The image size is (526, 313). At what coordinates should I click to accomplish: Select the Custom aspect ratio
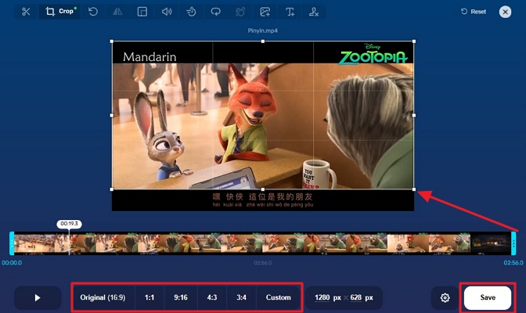(x=278, y=297)
